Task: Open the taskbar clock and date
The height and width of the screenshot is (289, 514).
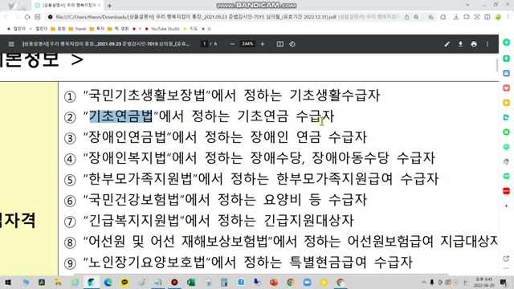Action: pos(483,282)
